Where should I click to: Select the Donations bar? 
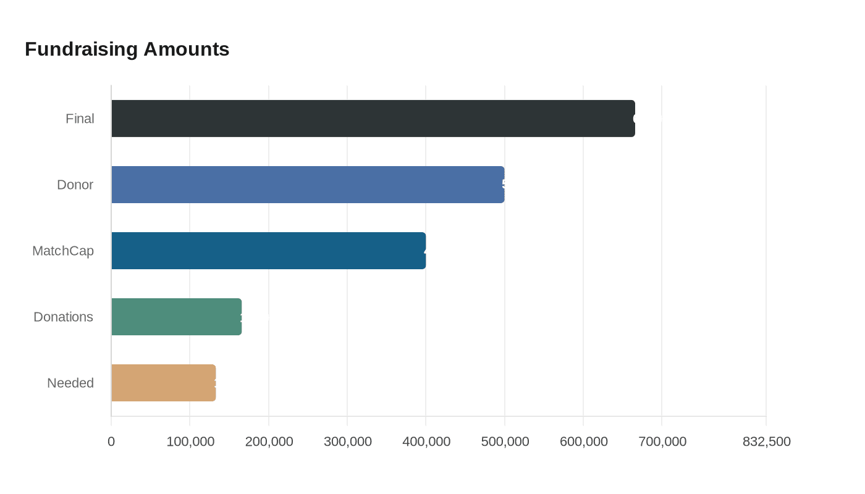176,316
